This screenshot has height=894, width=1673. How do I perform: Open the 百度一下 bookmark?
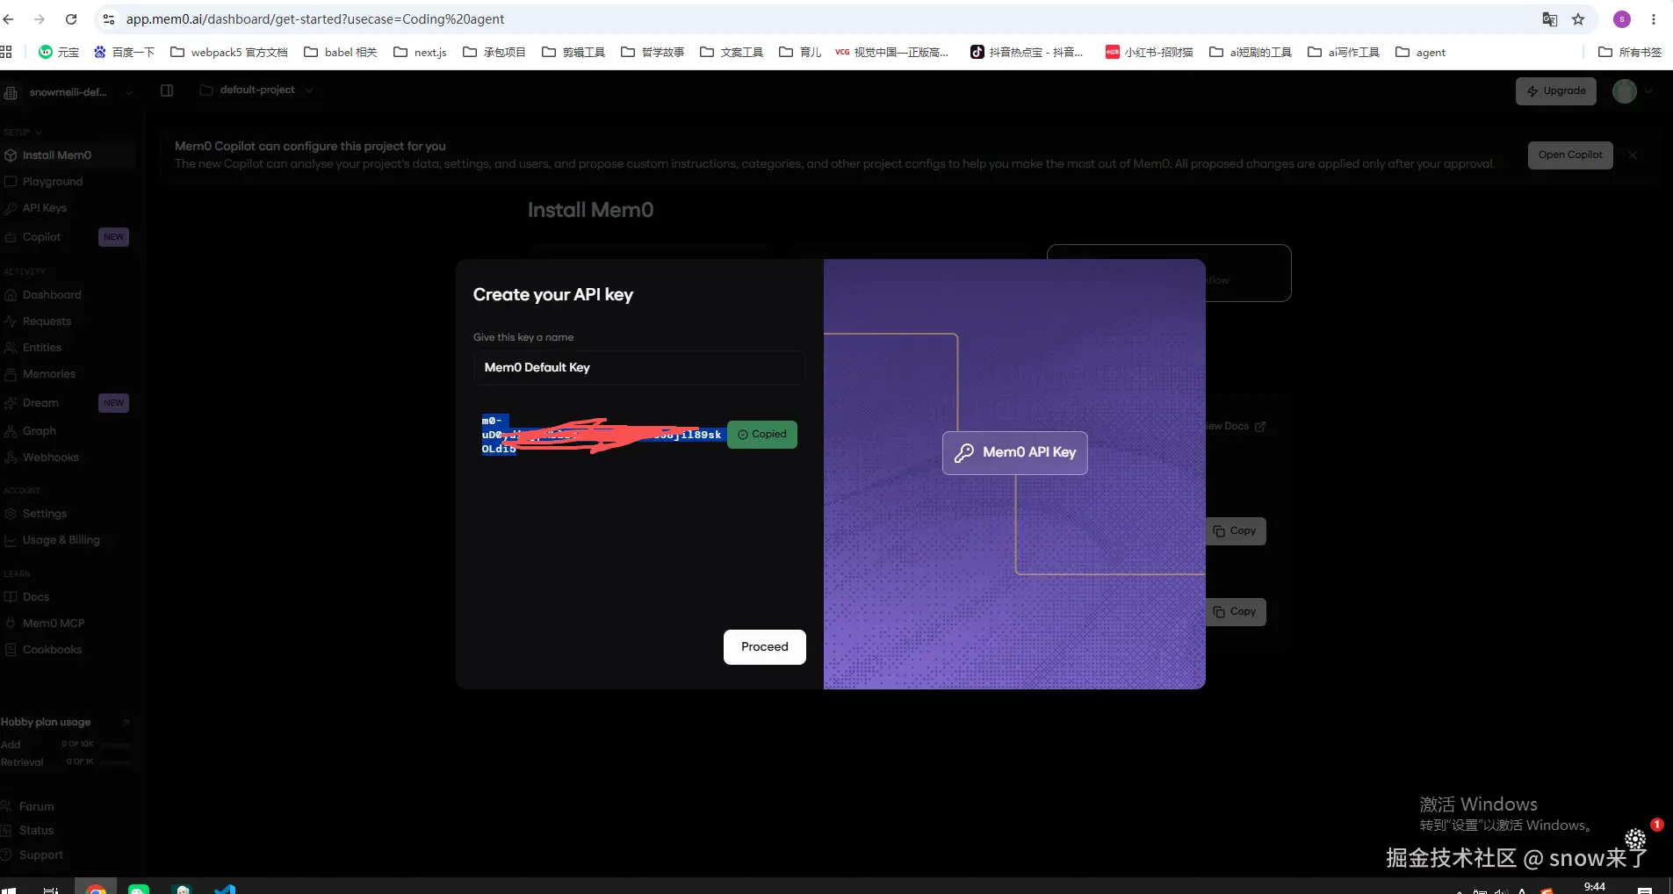(x=124, y=52)
